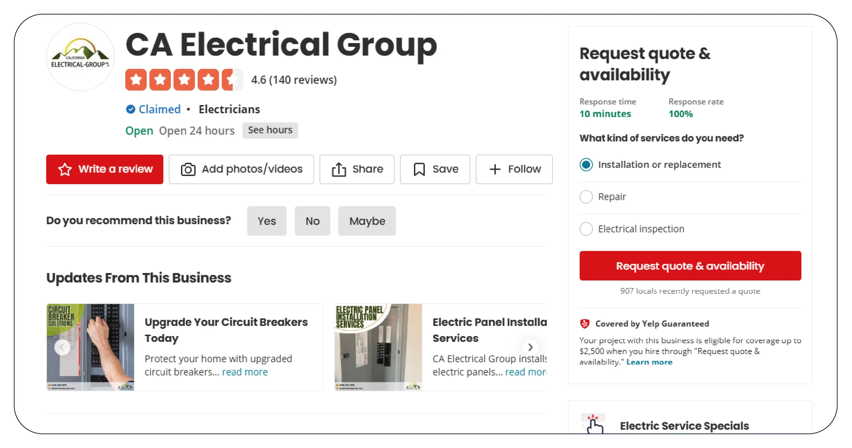The height and width of the screenshot is (448, 852).
Task: Click the CA Electrical Group logo
Action: [x=80, y=57]
